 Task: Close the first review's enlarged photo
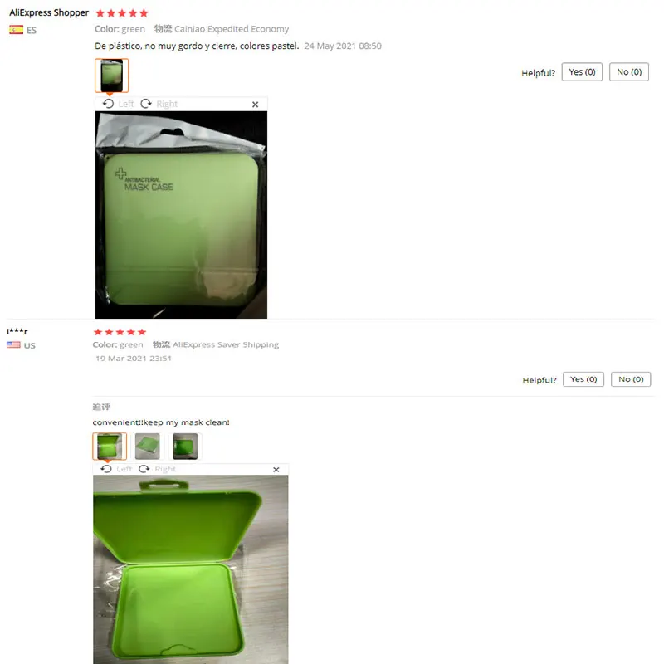coord(255,105)
